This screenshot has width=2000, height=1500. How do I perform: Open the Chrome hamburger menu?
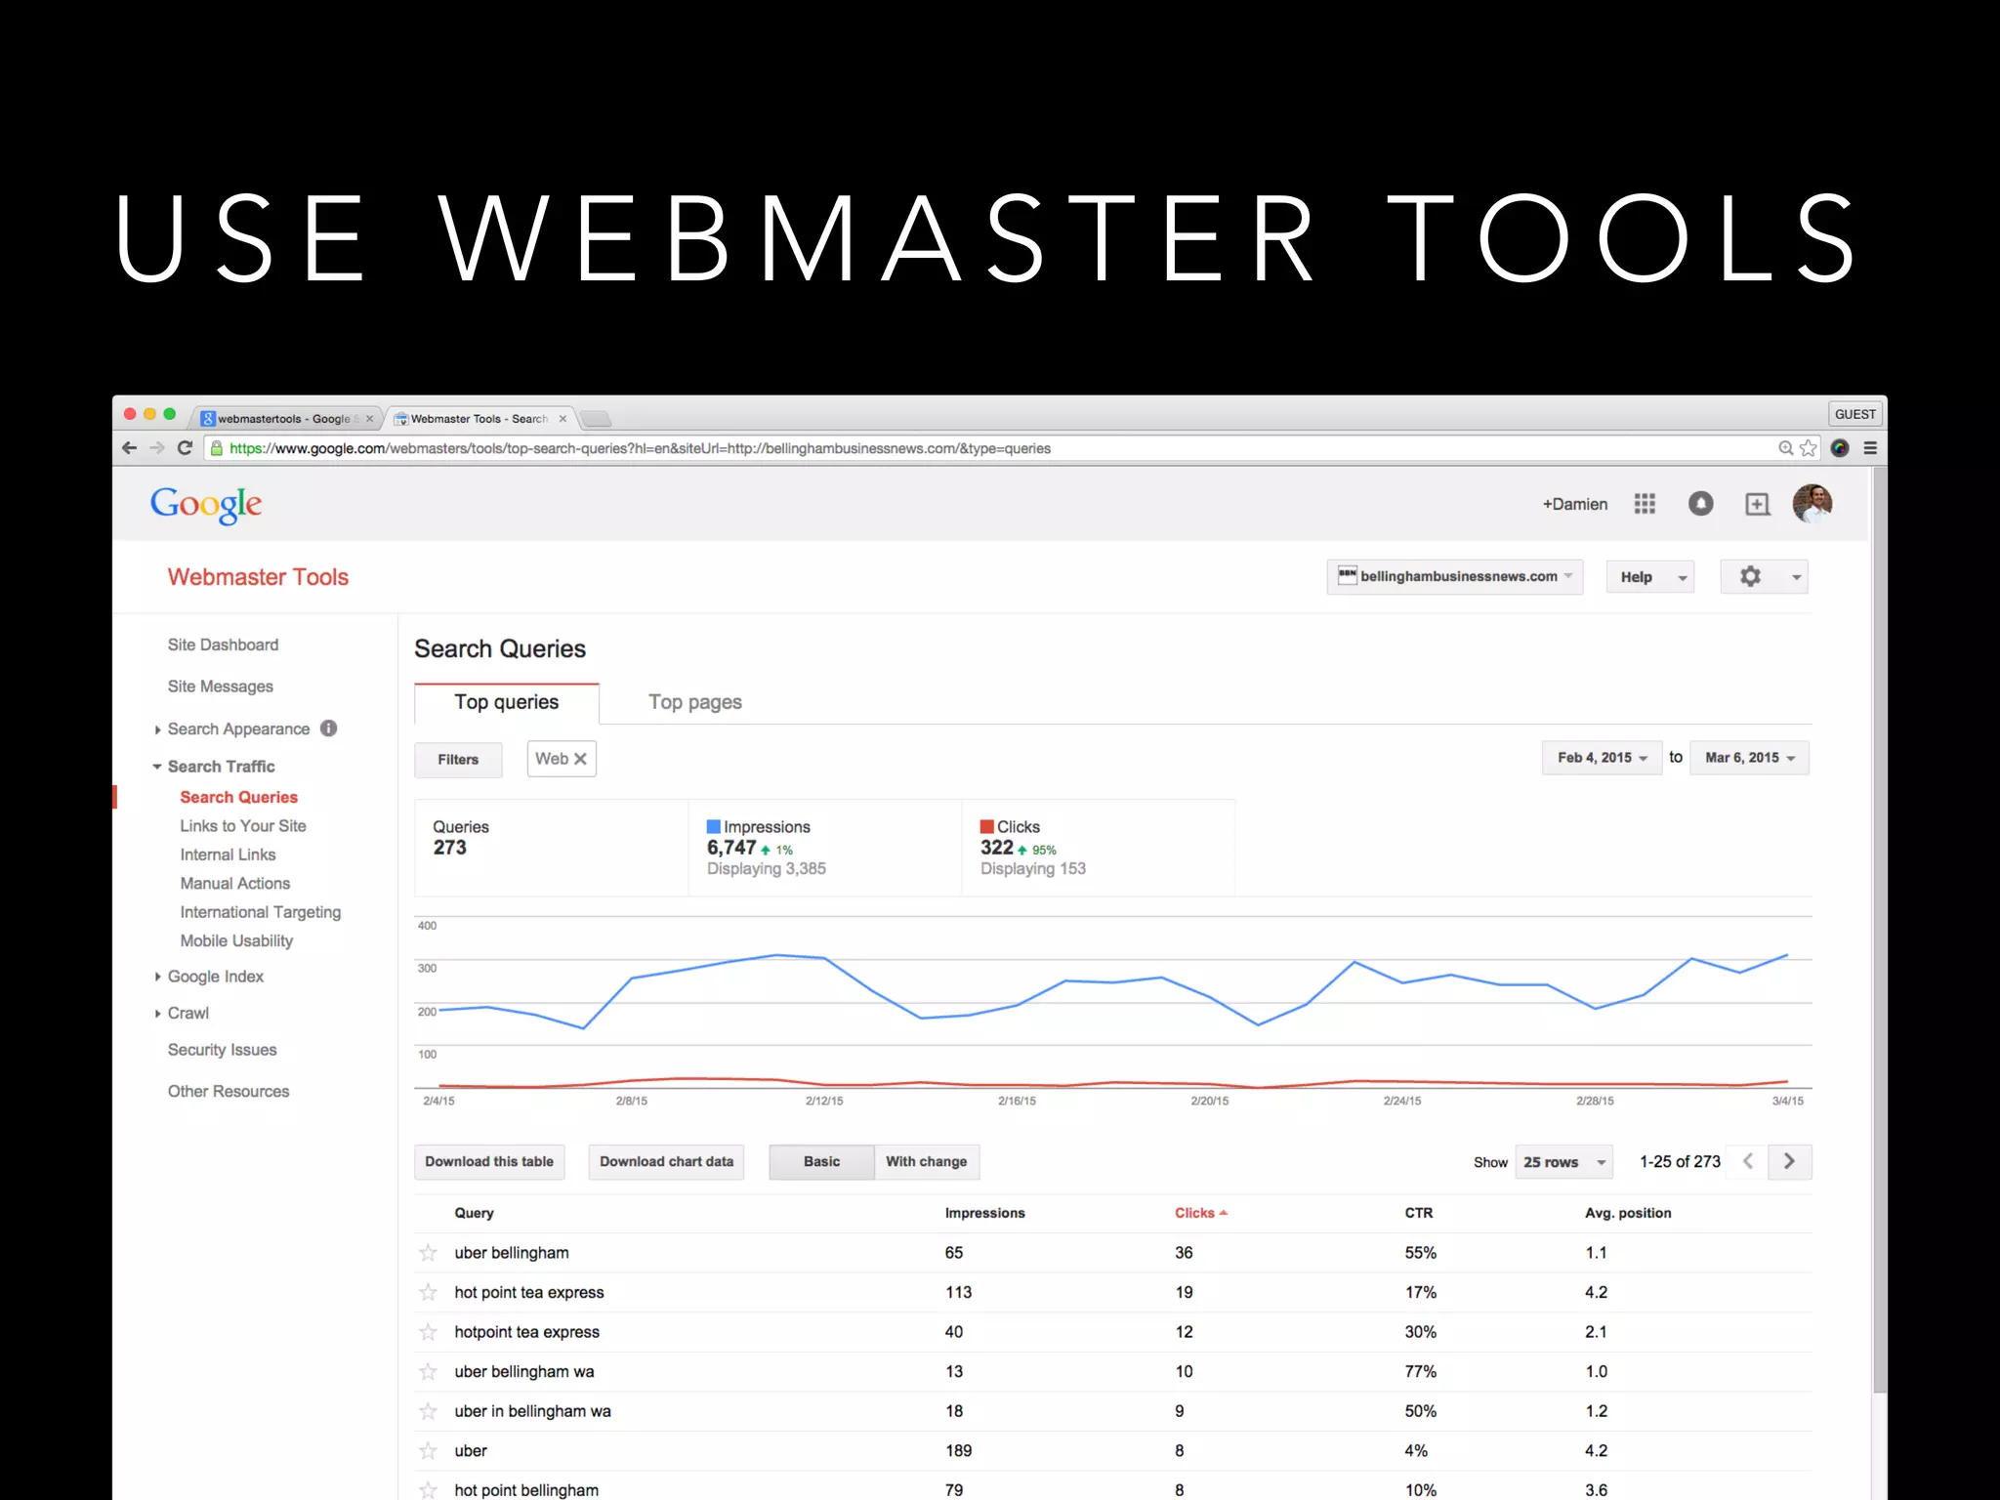click(x=1870, y=448)
